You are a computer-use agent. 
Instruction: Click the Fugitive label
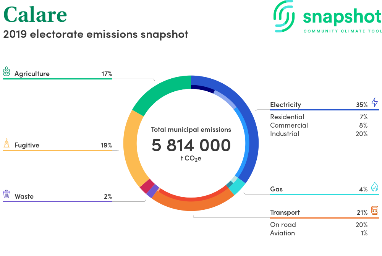click(27, 146)
